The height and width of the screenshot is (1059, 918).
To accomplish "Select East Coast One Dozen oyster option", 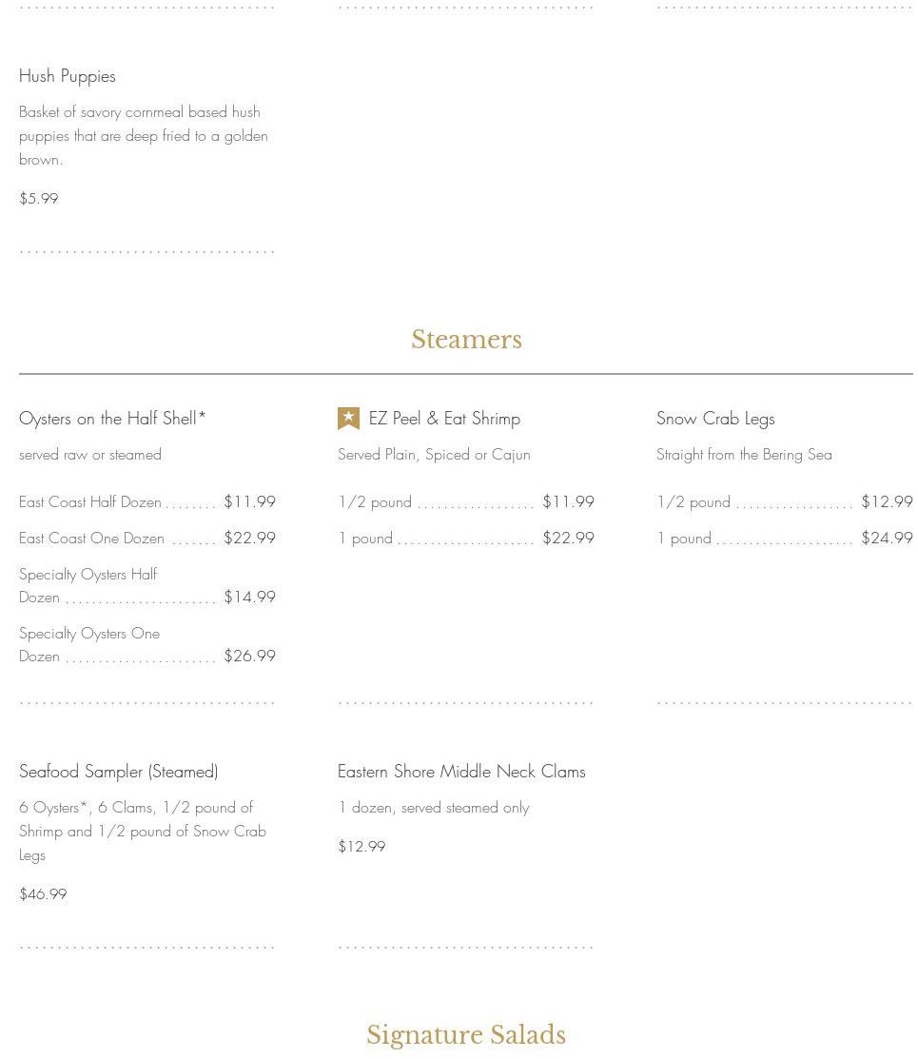I will pos(91,539).
